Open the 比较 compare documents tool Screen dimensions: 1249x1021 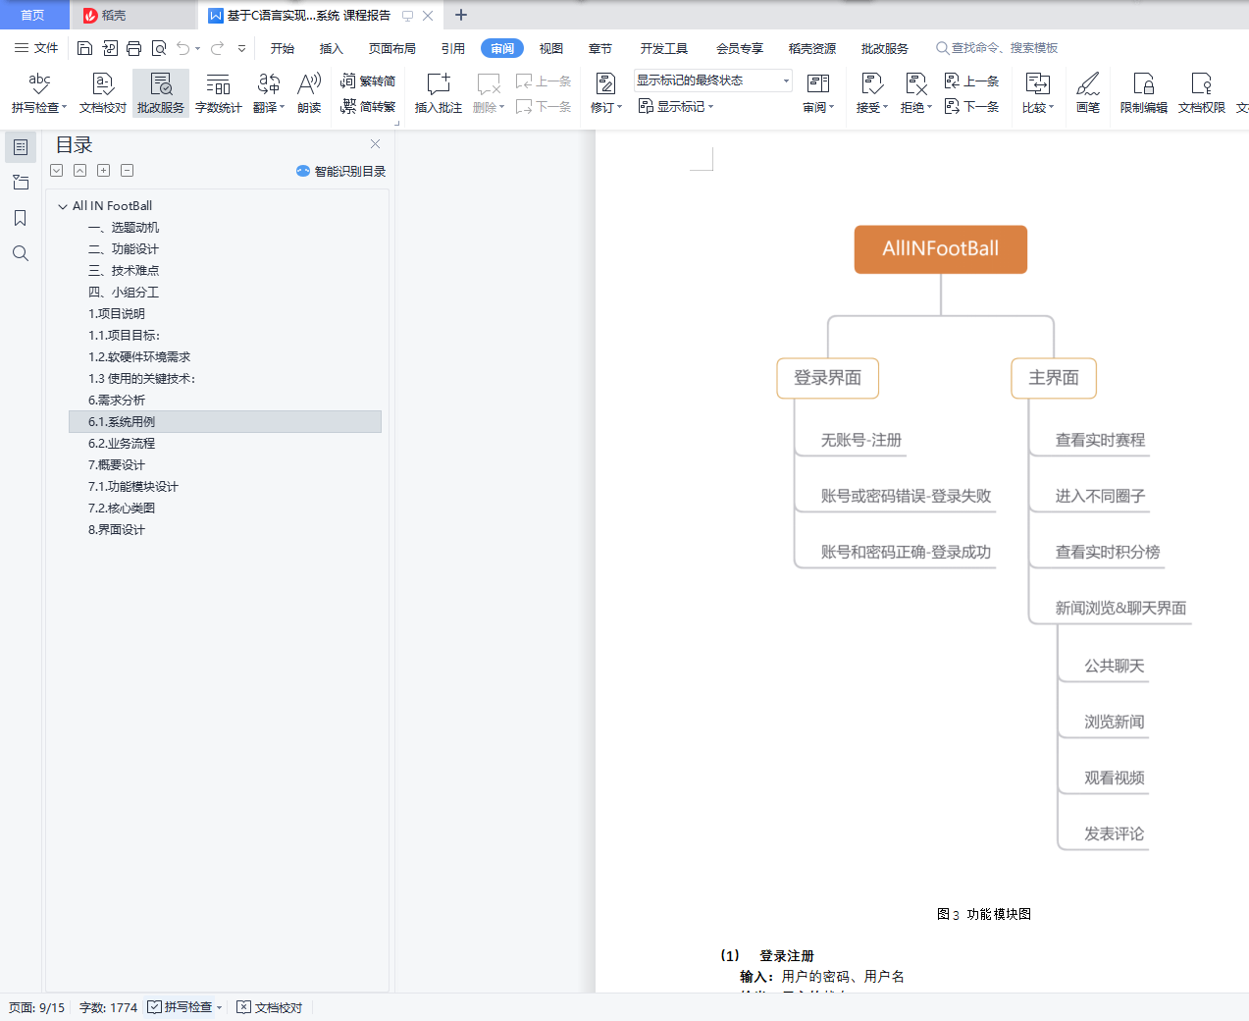coord(1038,92)
